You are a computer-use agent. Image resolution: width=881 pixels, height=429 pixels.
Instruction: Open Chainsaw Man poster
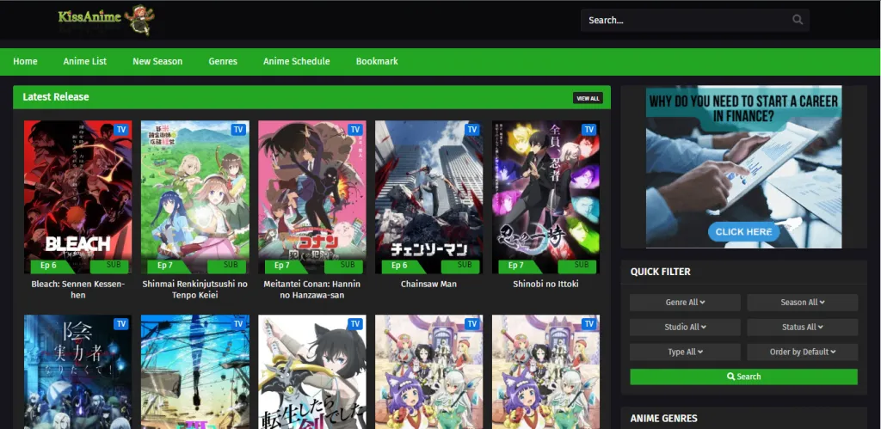(x=428, y=197)
